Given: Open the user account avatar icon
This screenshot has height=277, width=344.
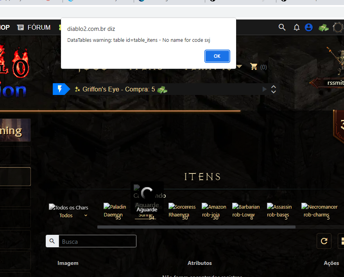Looking at the screenshot, I should coord(309,27).
